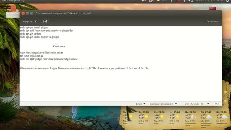Click the cloudy-sun icon for Пт. 26.08

point(193,117)
